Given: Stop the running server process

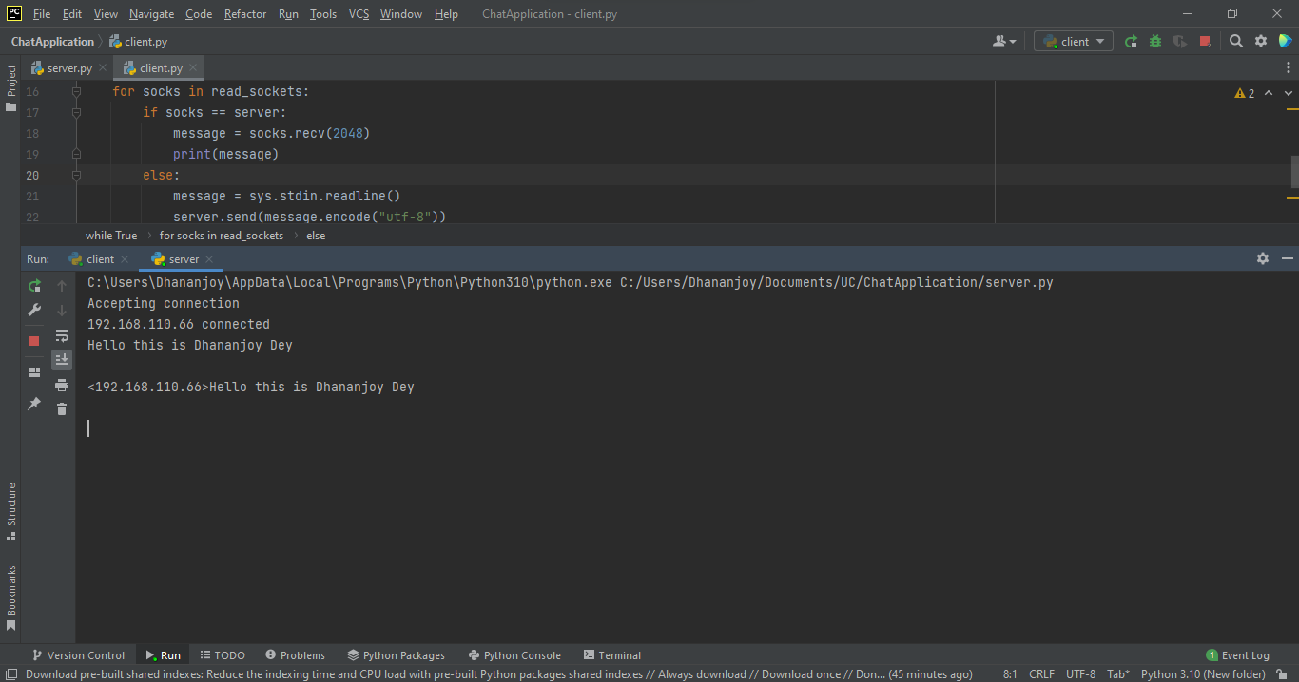Looking at the screenshot, I should coord(34,340).
